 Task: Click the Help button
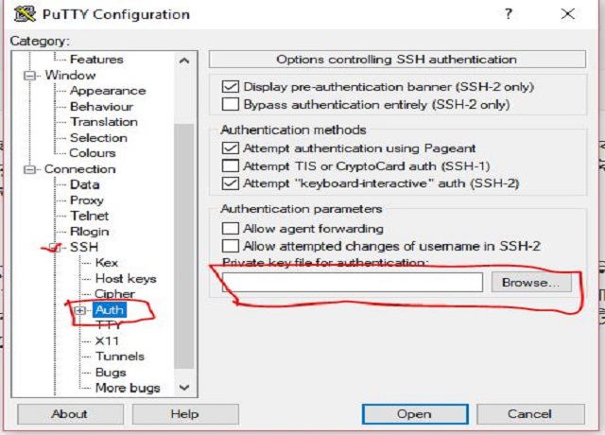(185, 414)
